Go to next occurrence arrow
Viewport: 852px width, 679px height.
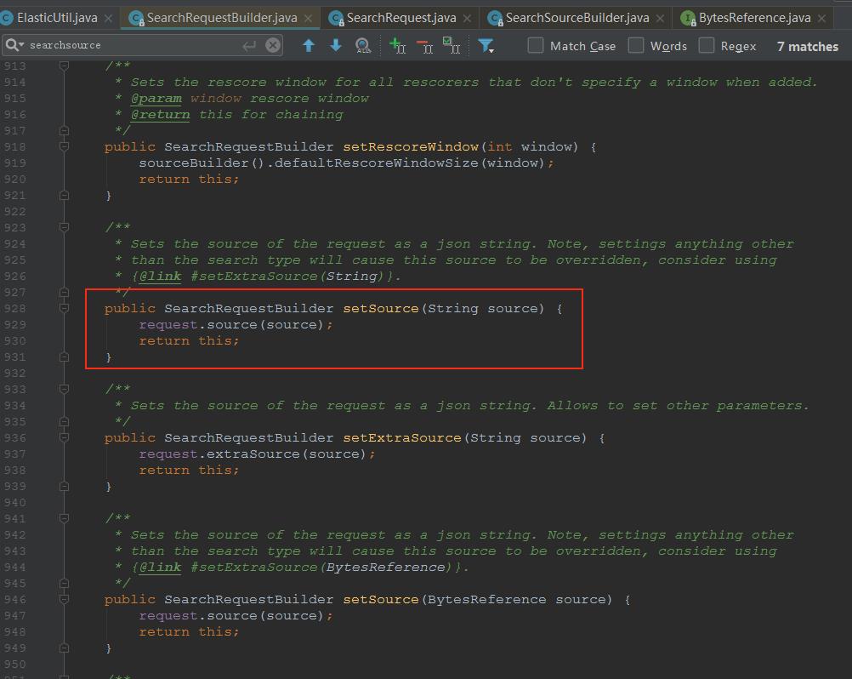click(336, 46)
